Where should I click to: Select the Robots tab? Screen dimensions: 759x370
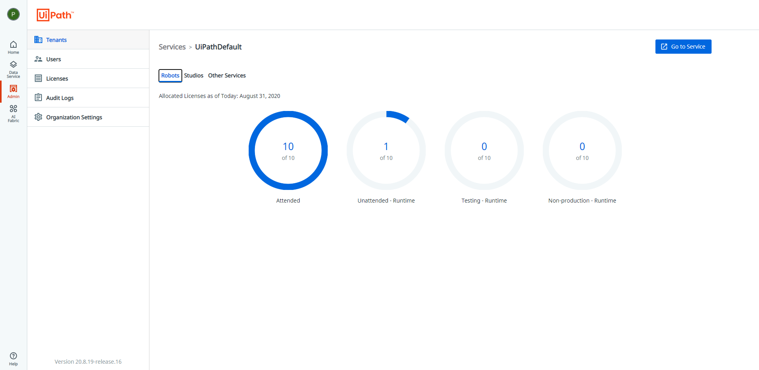tap(170, 75)
